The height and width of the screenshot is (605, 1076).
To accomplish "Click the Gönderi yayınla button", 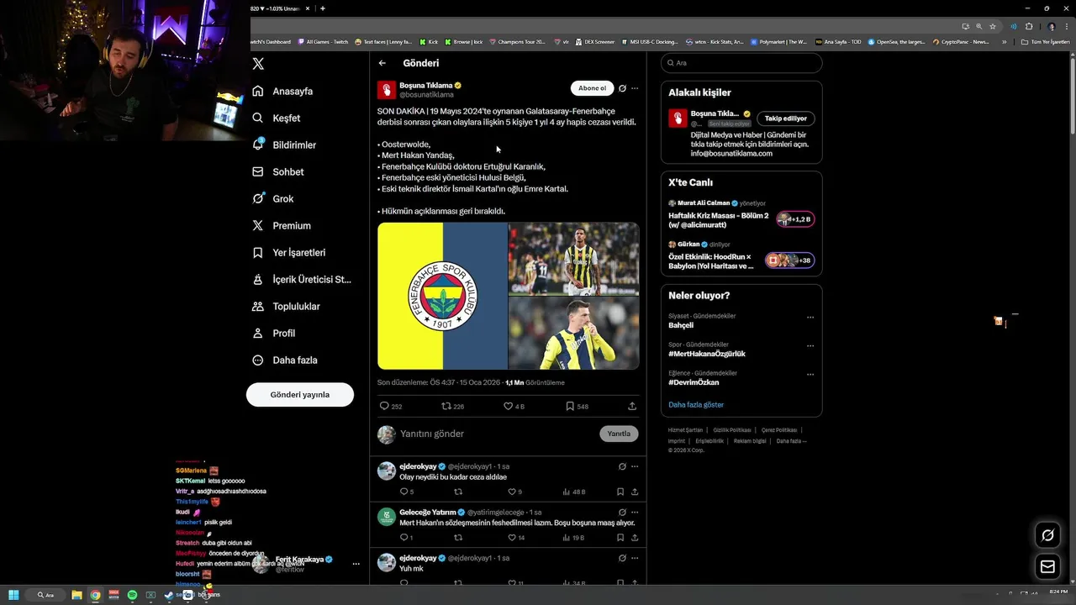I will [x=300, y=394].
